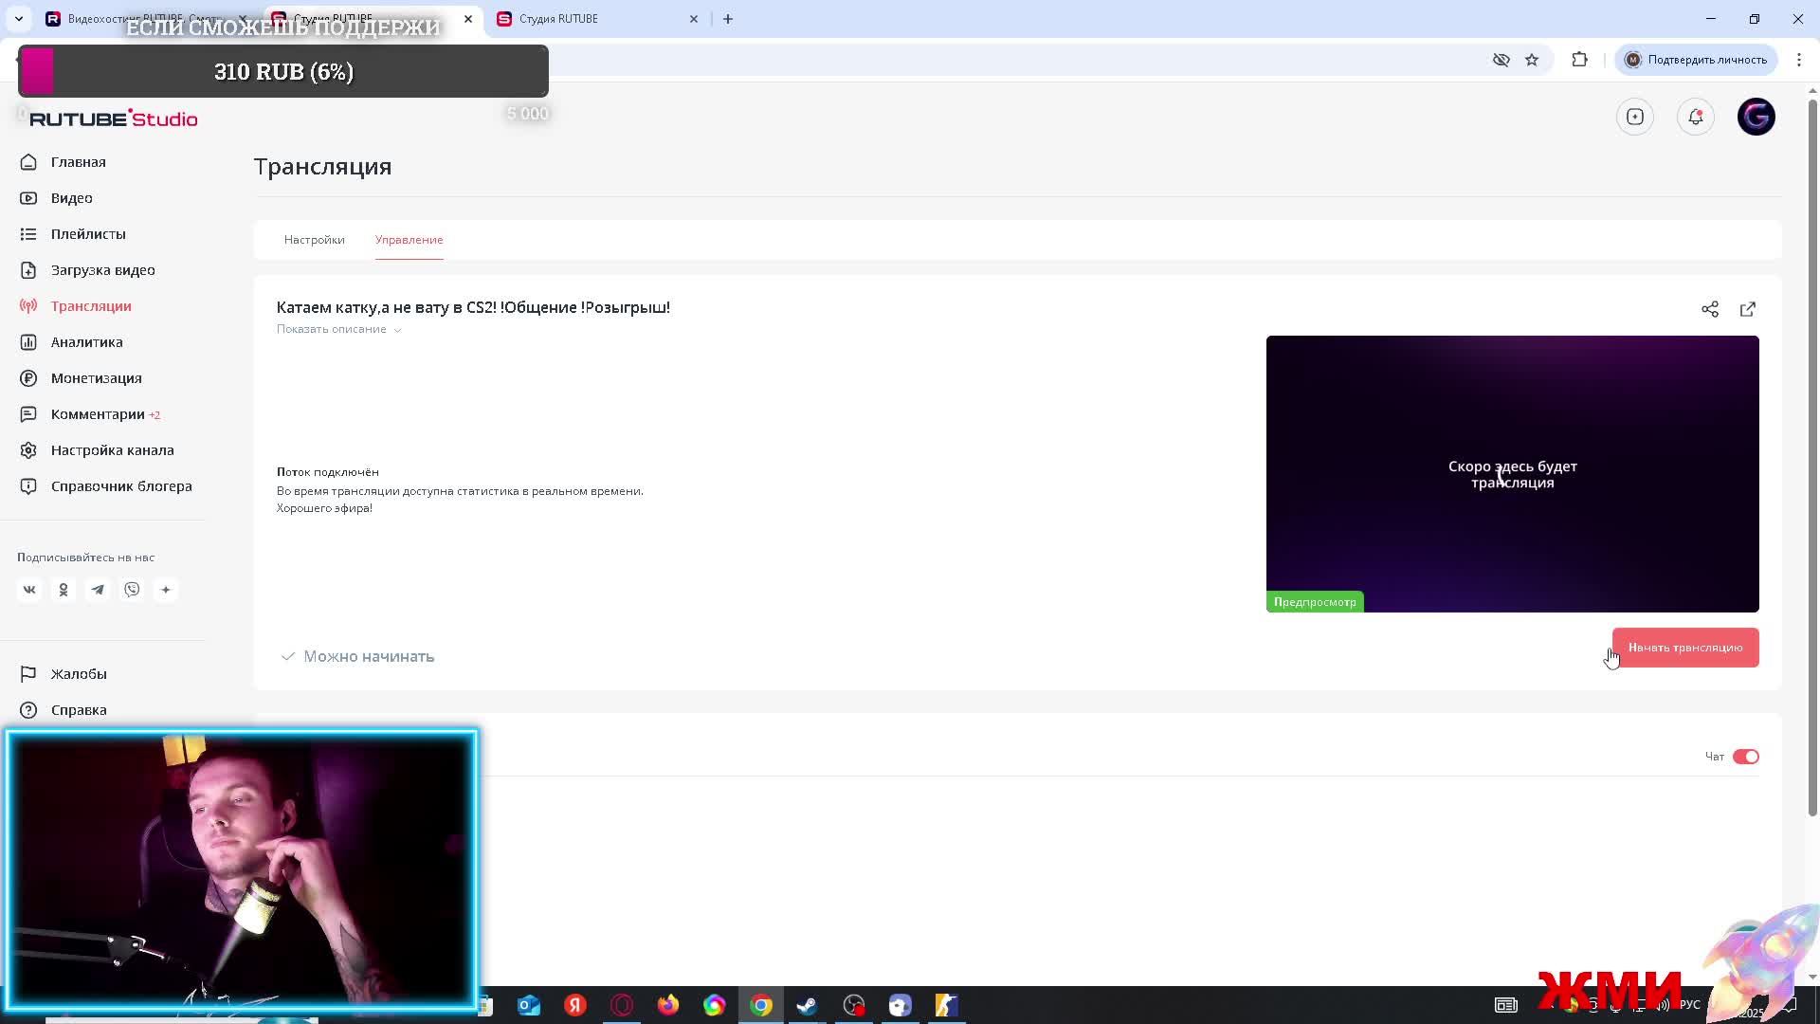
Task: Open notifications bell icon
Action: (1696, 117)
